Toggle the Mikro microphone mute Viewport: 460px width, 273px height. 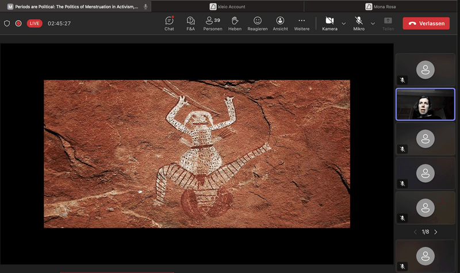(x=359, y=23)
